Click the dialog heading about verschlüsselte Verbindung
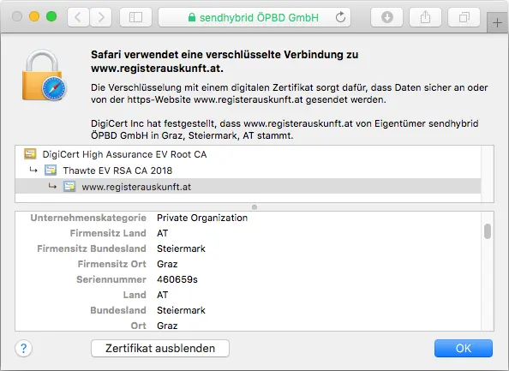Screen dimensions: 509x371 tap(225, 62)
